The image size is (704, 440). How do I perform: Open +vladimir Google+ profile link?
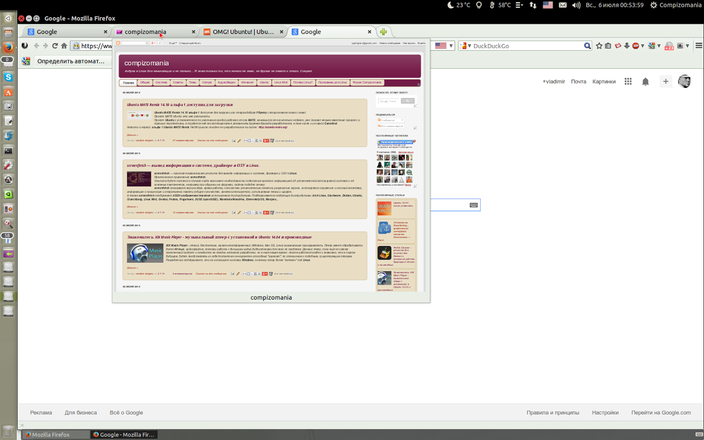[554, 81]
